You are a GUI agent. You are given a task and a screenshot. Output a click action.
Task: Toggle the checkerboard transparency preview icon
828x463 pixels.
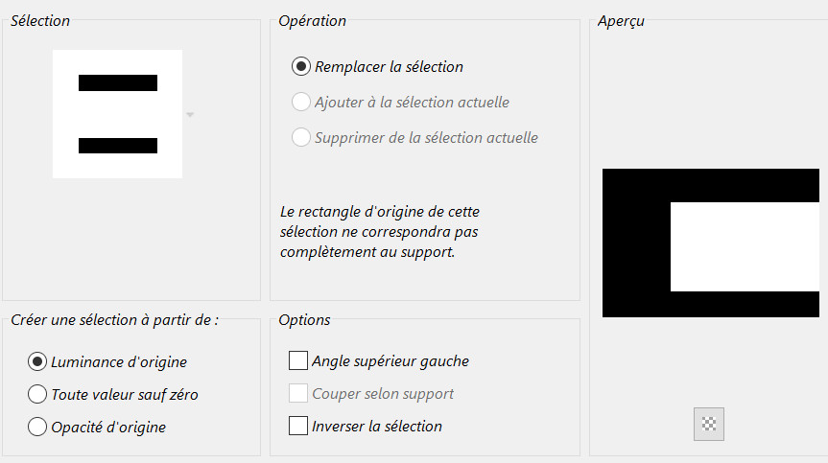[x=709, y=424]
